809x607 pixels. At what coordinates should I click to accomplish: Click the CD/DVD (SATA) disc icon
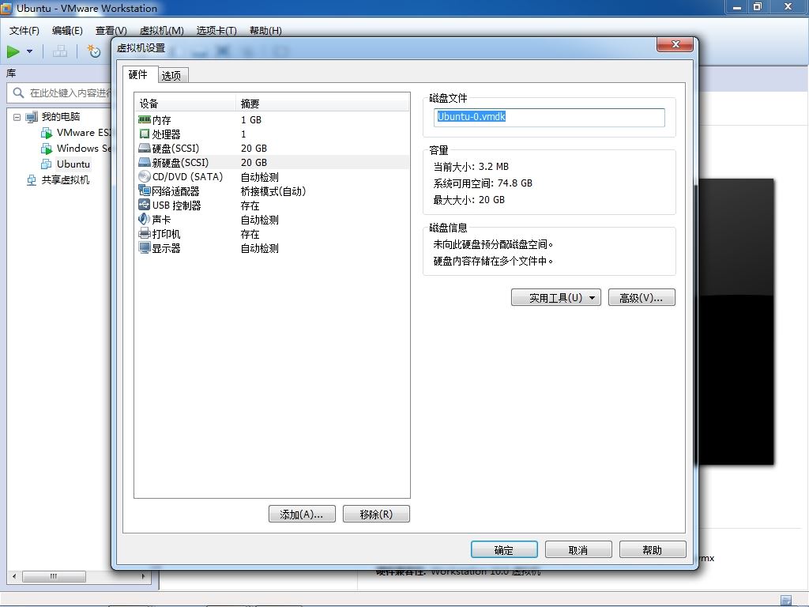coord(145,176)
